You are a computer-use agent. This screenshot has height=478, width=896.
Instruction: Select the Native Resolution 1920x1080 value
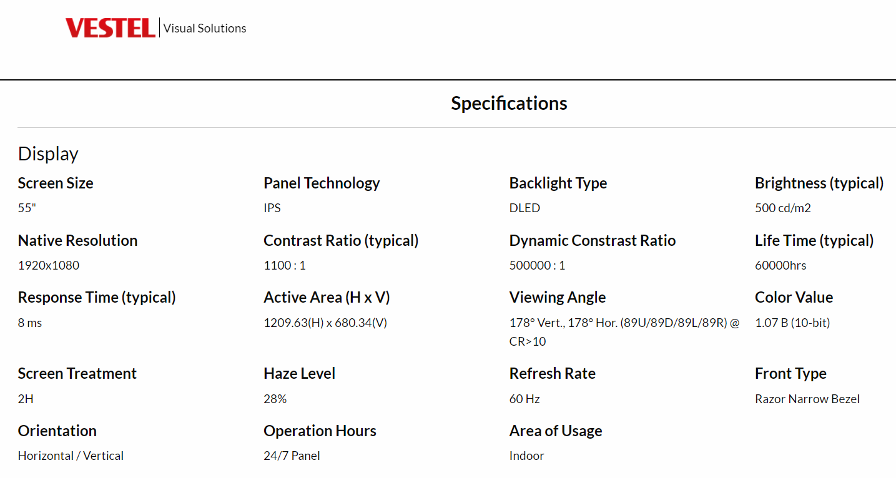point(49,265)
